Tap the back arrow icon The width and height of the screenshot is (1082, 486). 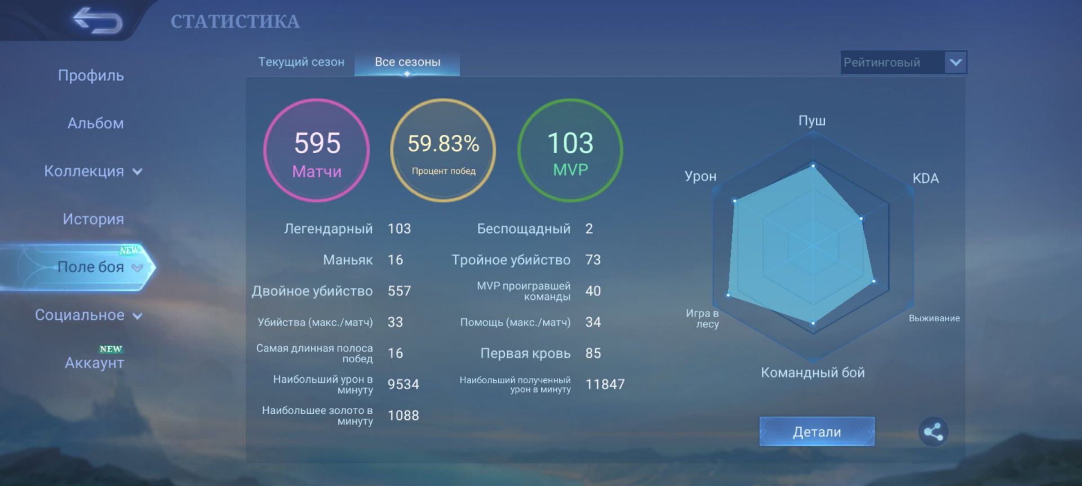tap(97, 21)
